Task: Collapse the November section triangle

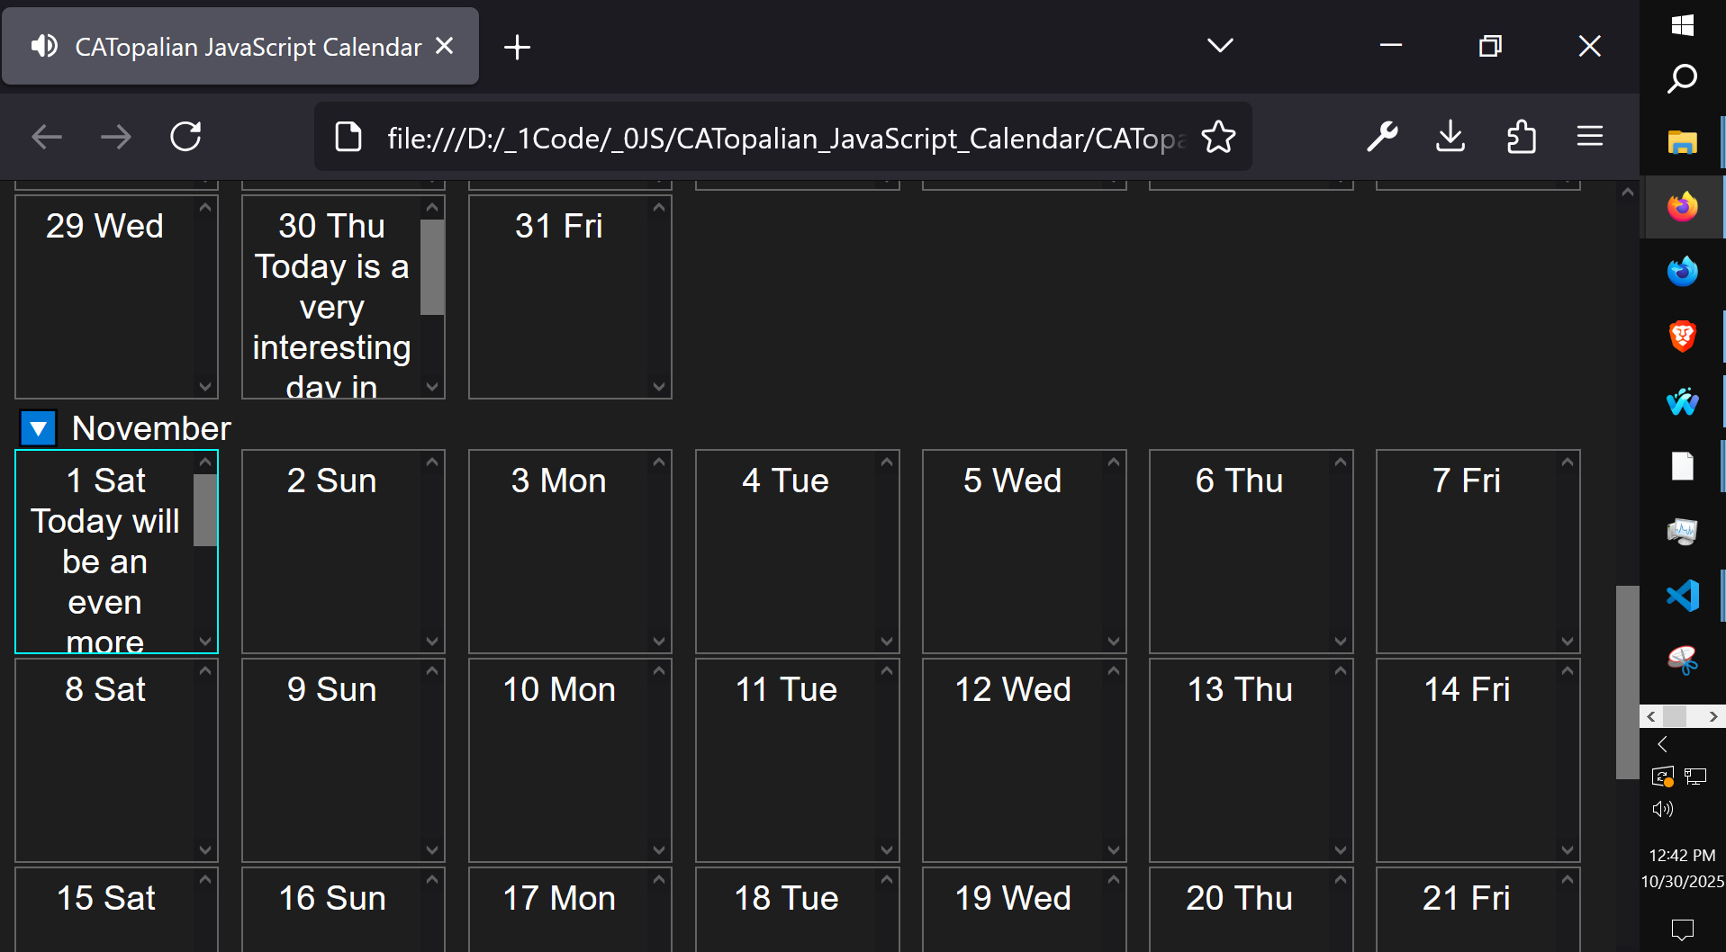Action: (37, 427)
